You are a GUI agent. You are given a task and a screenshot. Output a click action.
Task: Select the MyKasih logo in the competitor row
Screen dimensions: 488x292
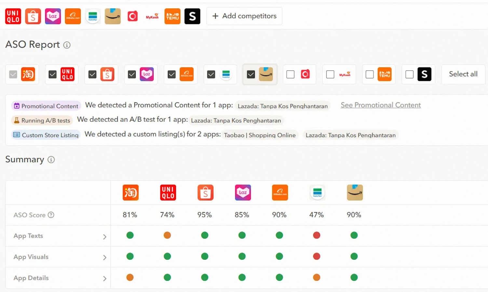pyautogui.click(x=152, y=16)
